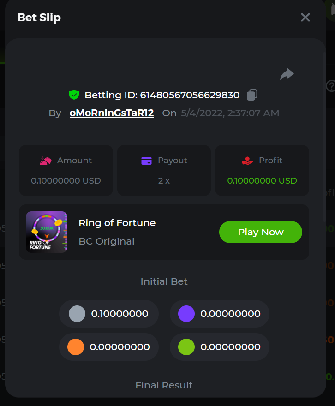The height and width of the screenshot is (406, 335).
Task: Select the green color bet swatch
Action: click(x=186, y=347)
